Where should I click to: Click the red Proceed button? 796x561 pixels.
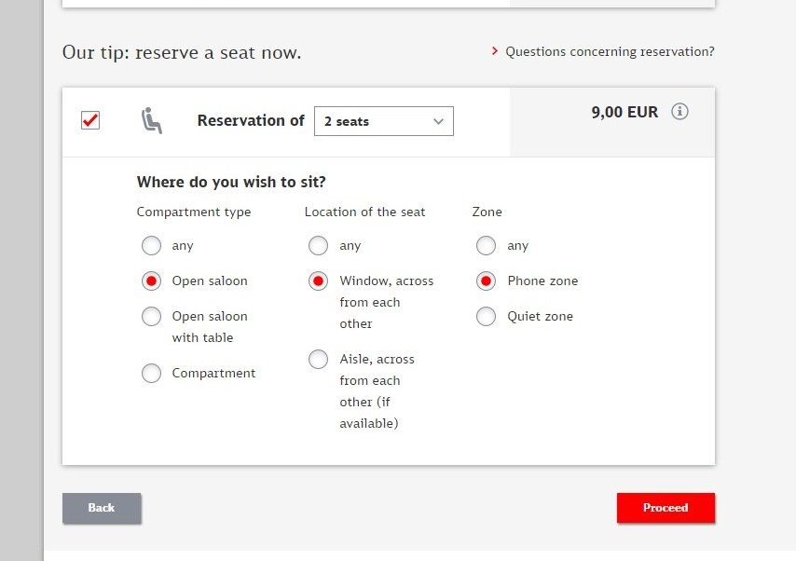[x=666, y=508]
